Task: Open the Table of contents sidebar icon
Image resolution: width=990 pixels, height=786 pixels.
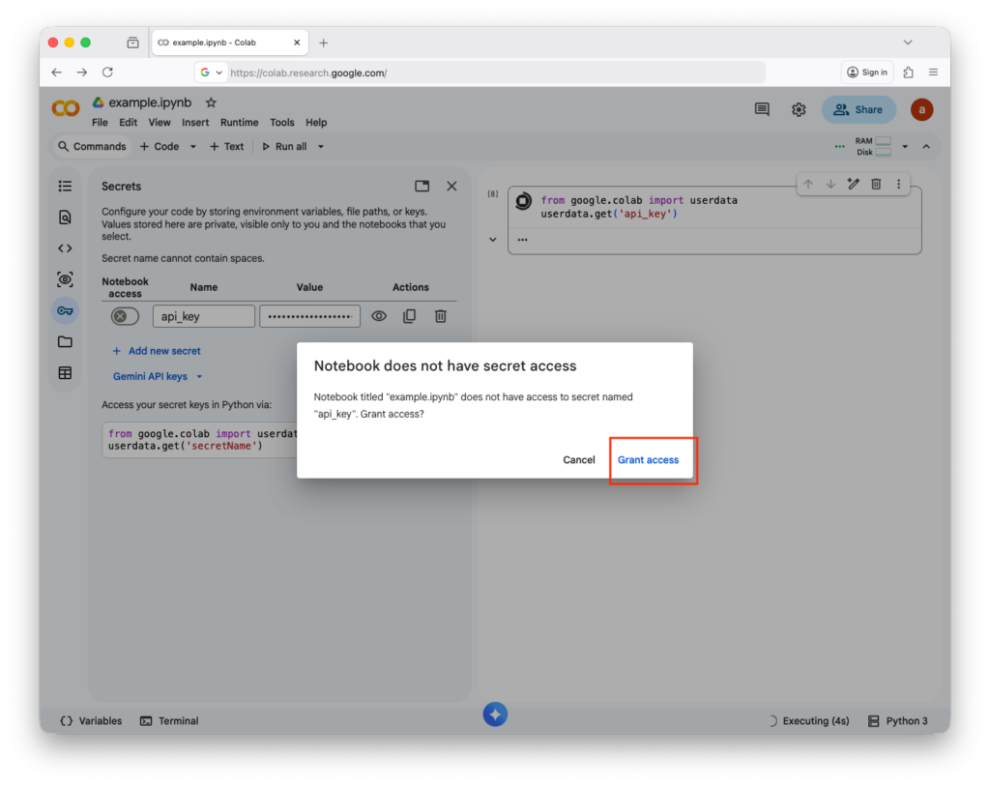Action: click(65, 187)
